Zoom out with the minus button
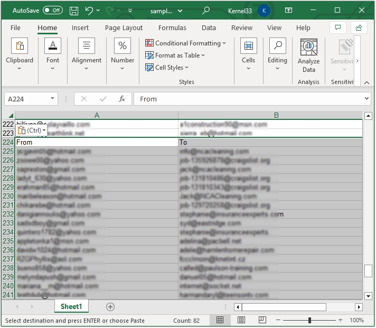Screen dimensions: 376x328 tap(278, 320)
